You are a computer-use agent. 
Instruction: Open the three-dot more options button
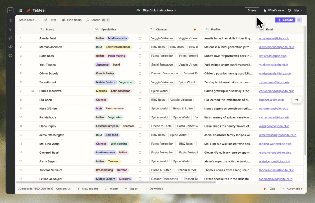point(300,20)
